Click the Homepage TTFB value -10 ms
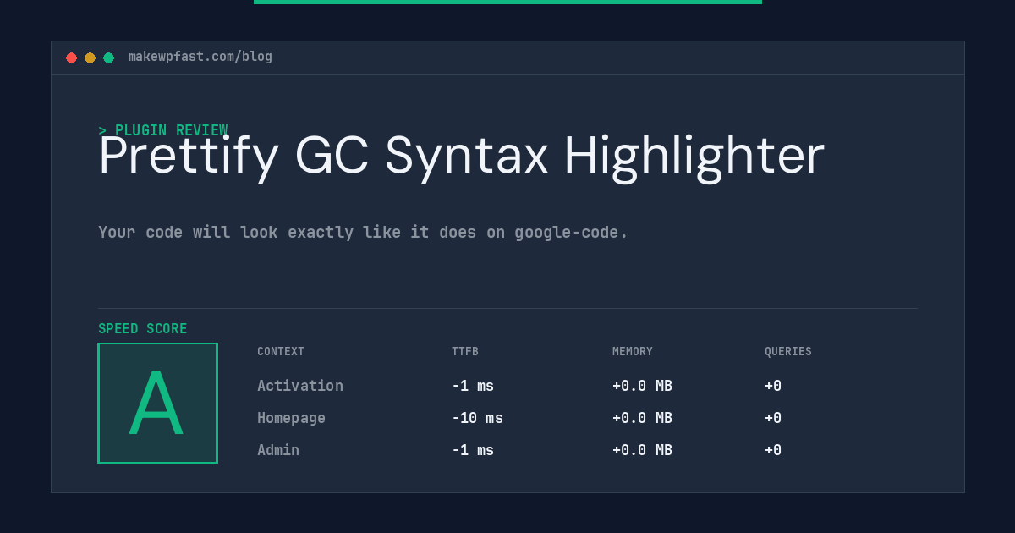The height and width of the screenshot is (533, 1015). point(477,418)
